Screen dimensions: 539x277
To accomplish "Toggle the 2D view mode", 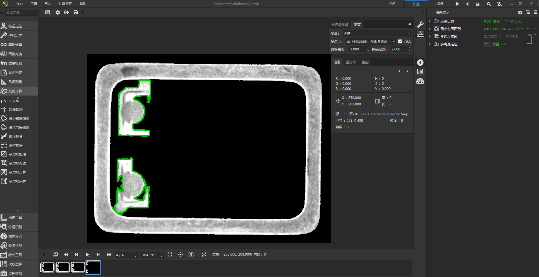I will [191, 254].
